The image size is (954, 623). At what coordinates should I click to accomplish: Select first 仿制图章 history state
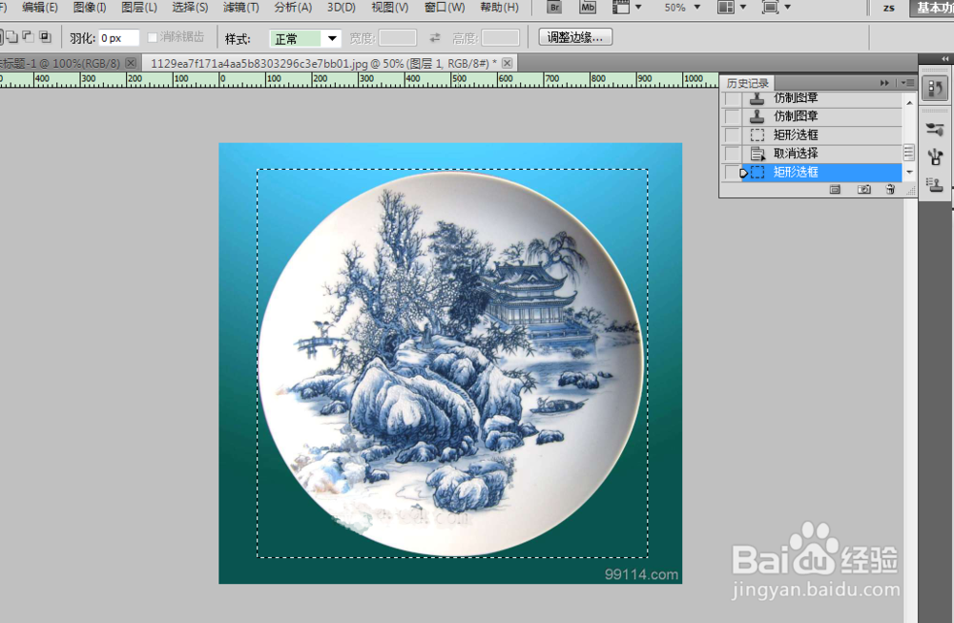tap(822, 99)
